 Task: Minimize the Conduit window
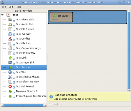point(120,2)
